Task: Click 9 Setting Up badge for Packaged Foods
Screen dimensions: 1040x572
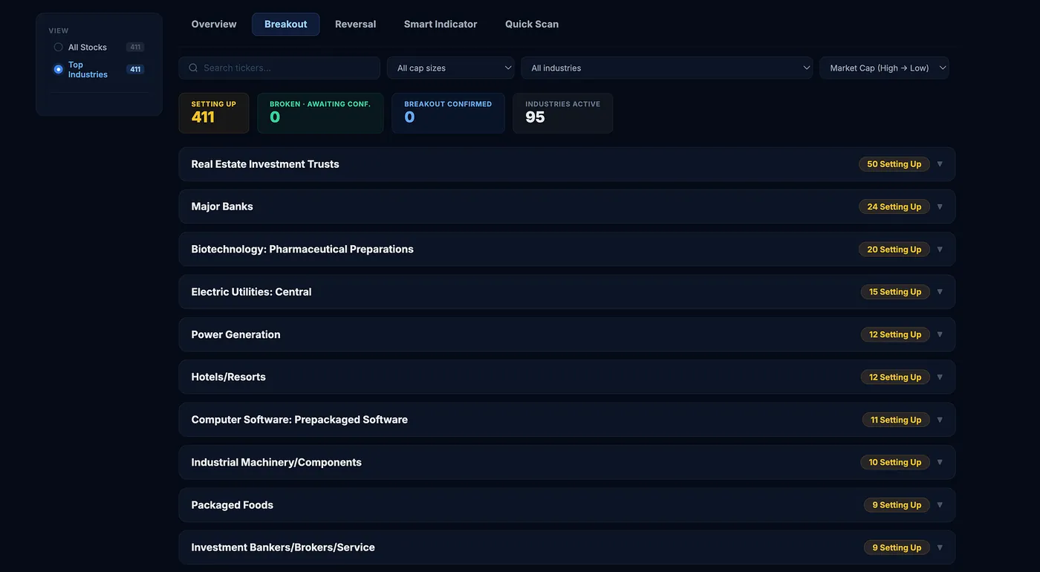Action: coord(897,504)
